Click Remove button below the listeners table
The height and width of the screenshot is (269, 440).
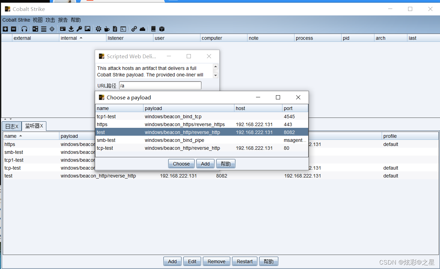pyautogui.click(x=217, y=261)
